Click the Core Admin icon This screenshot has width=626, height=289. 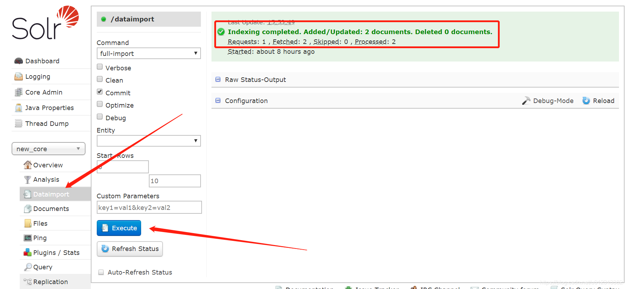(x=19, y=92)
